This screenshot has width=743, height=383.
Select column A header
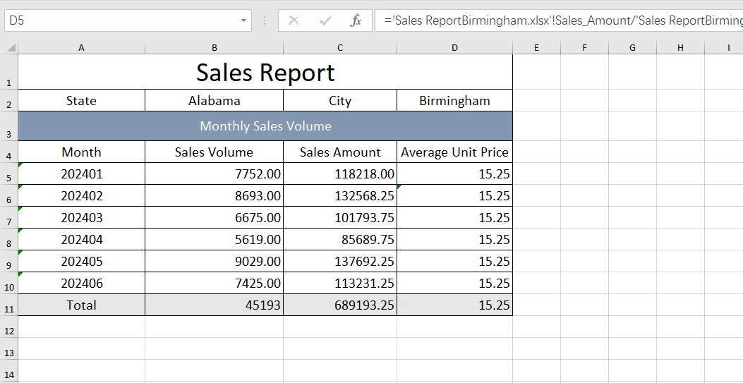tap(82, 48)
